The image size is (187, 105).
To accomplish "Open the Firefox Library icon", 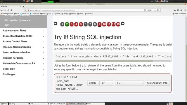I will pyautogui.click(x=175, y=10).
